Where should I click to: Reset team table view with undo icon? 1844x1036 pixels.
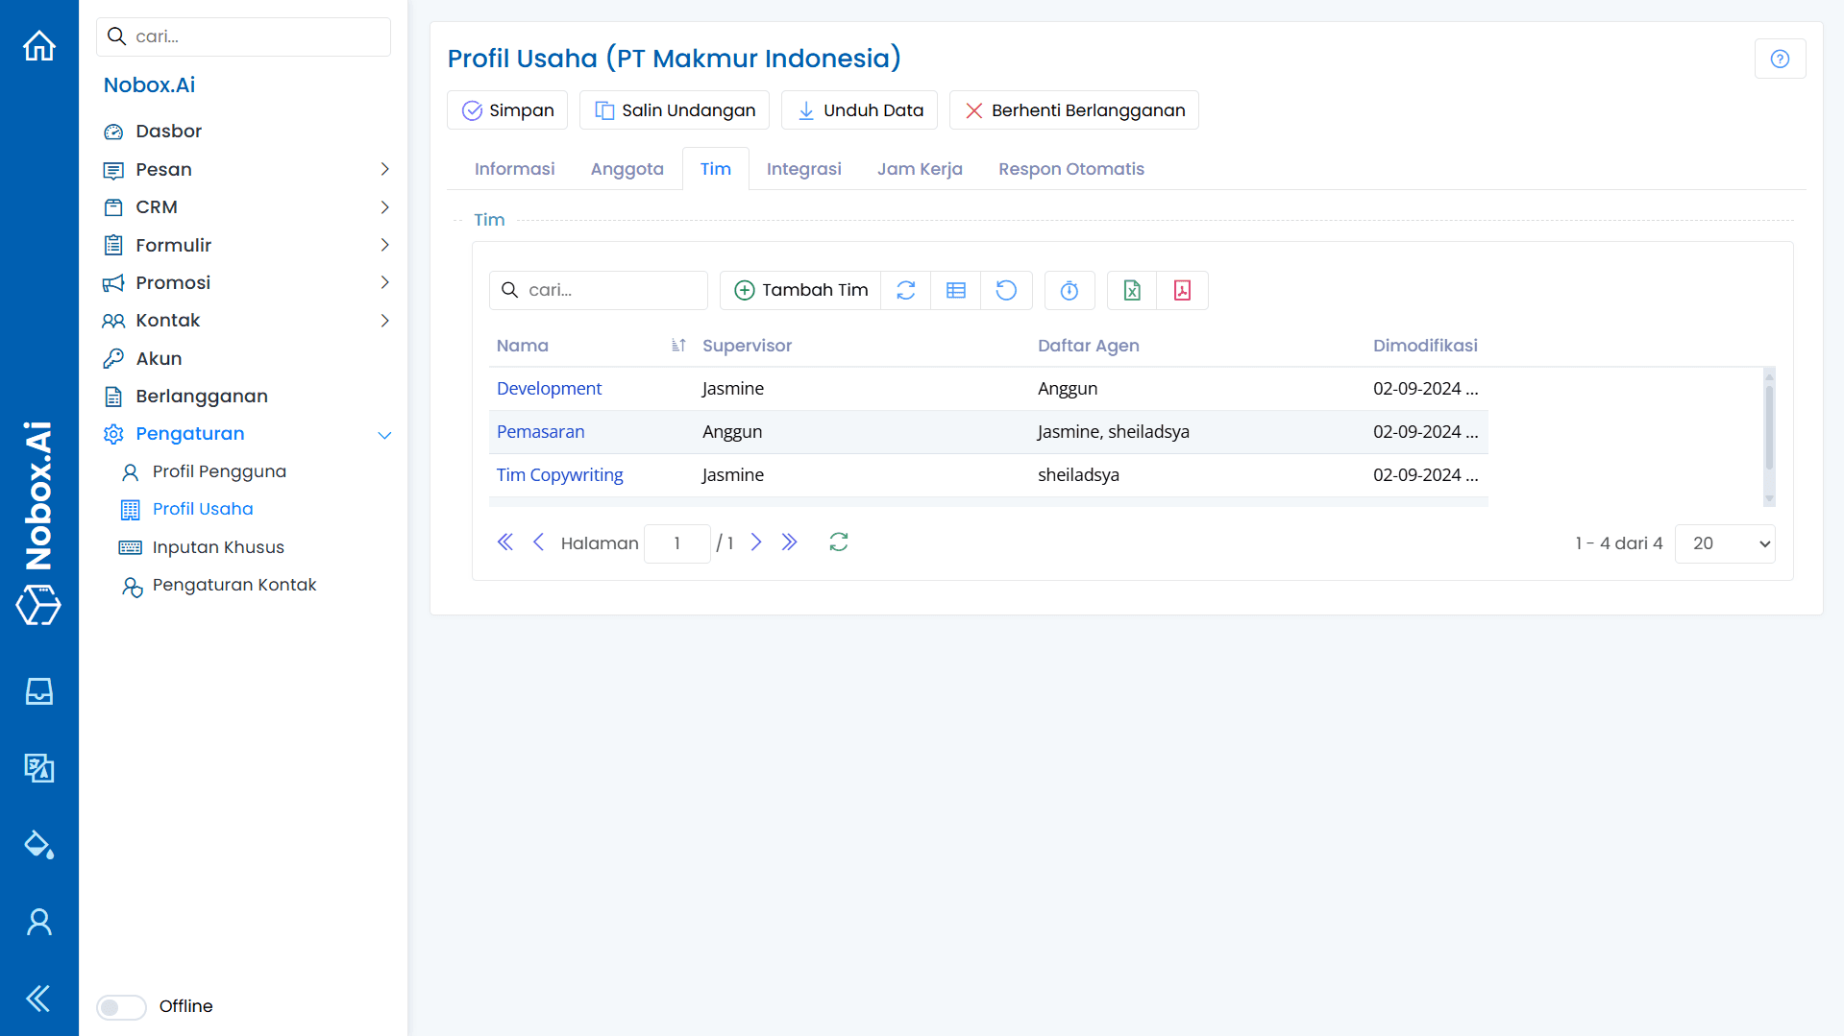[1006, 290]
